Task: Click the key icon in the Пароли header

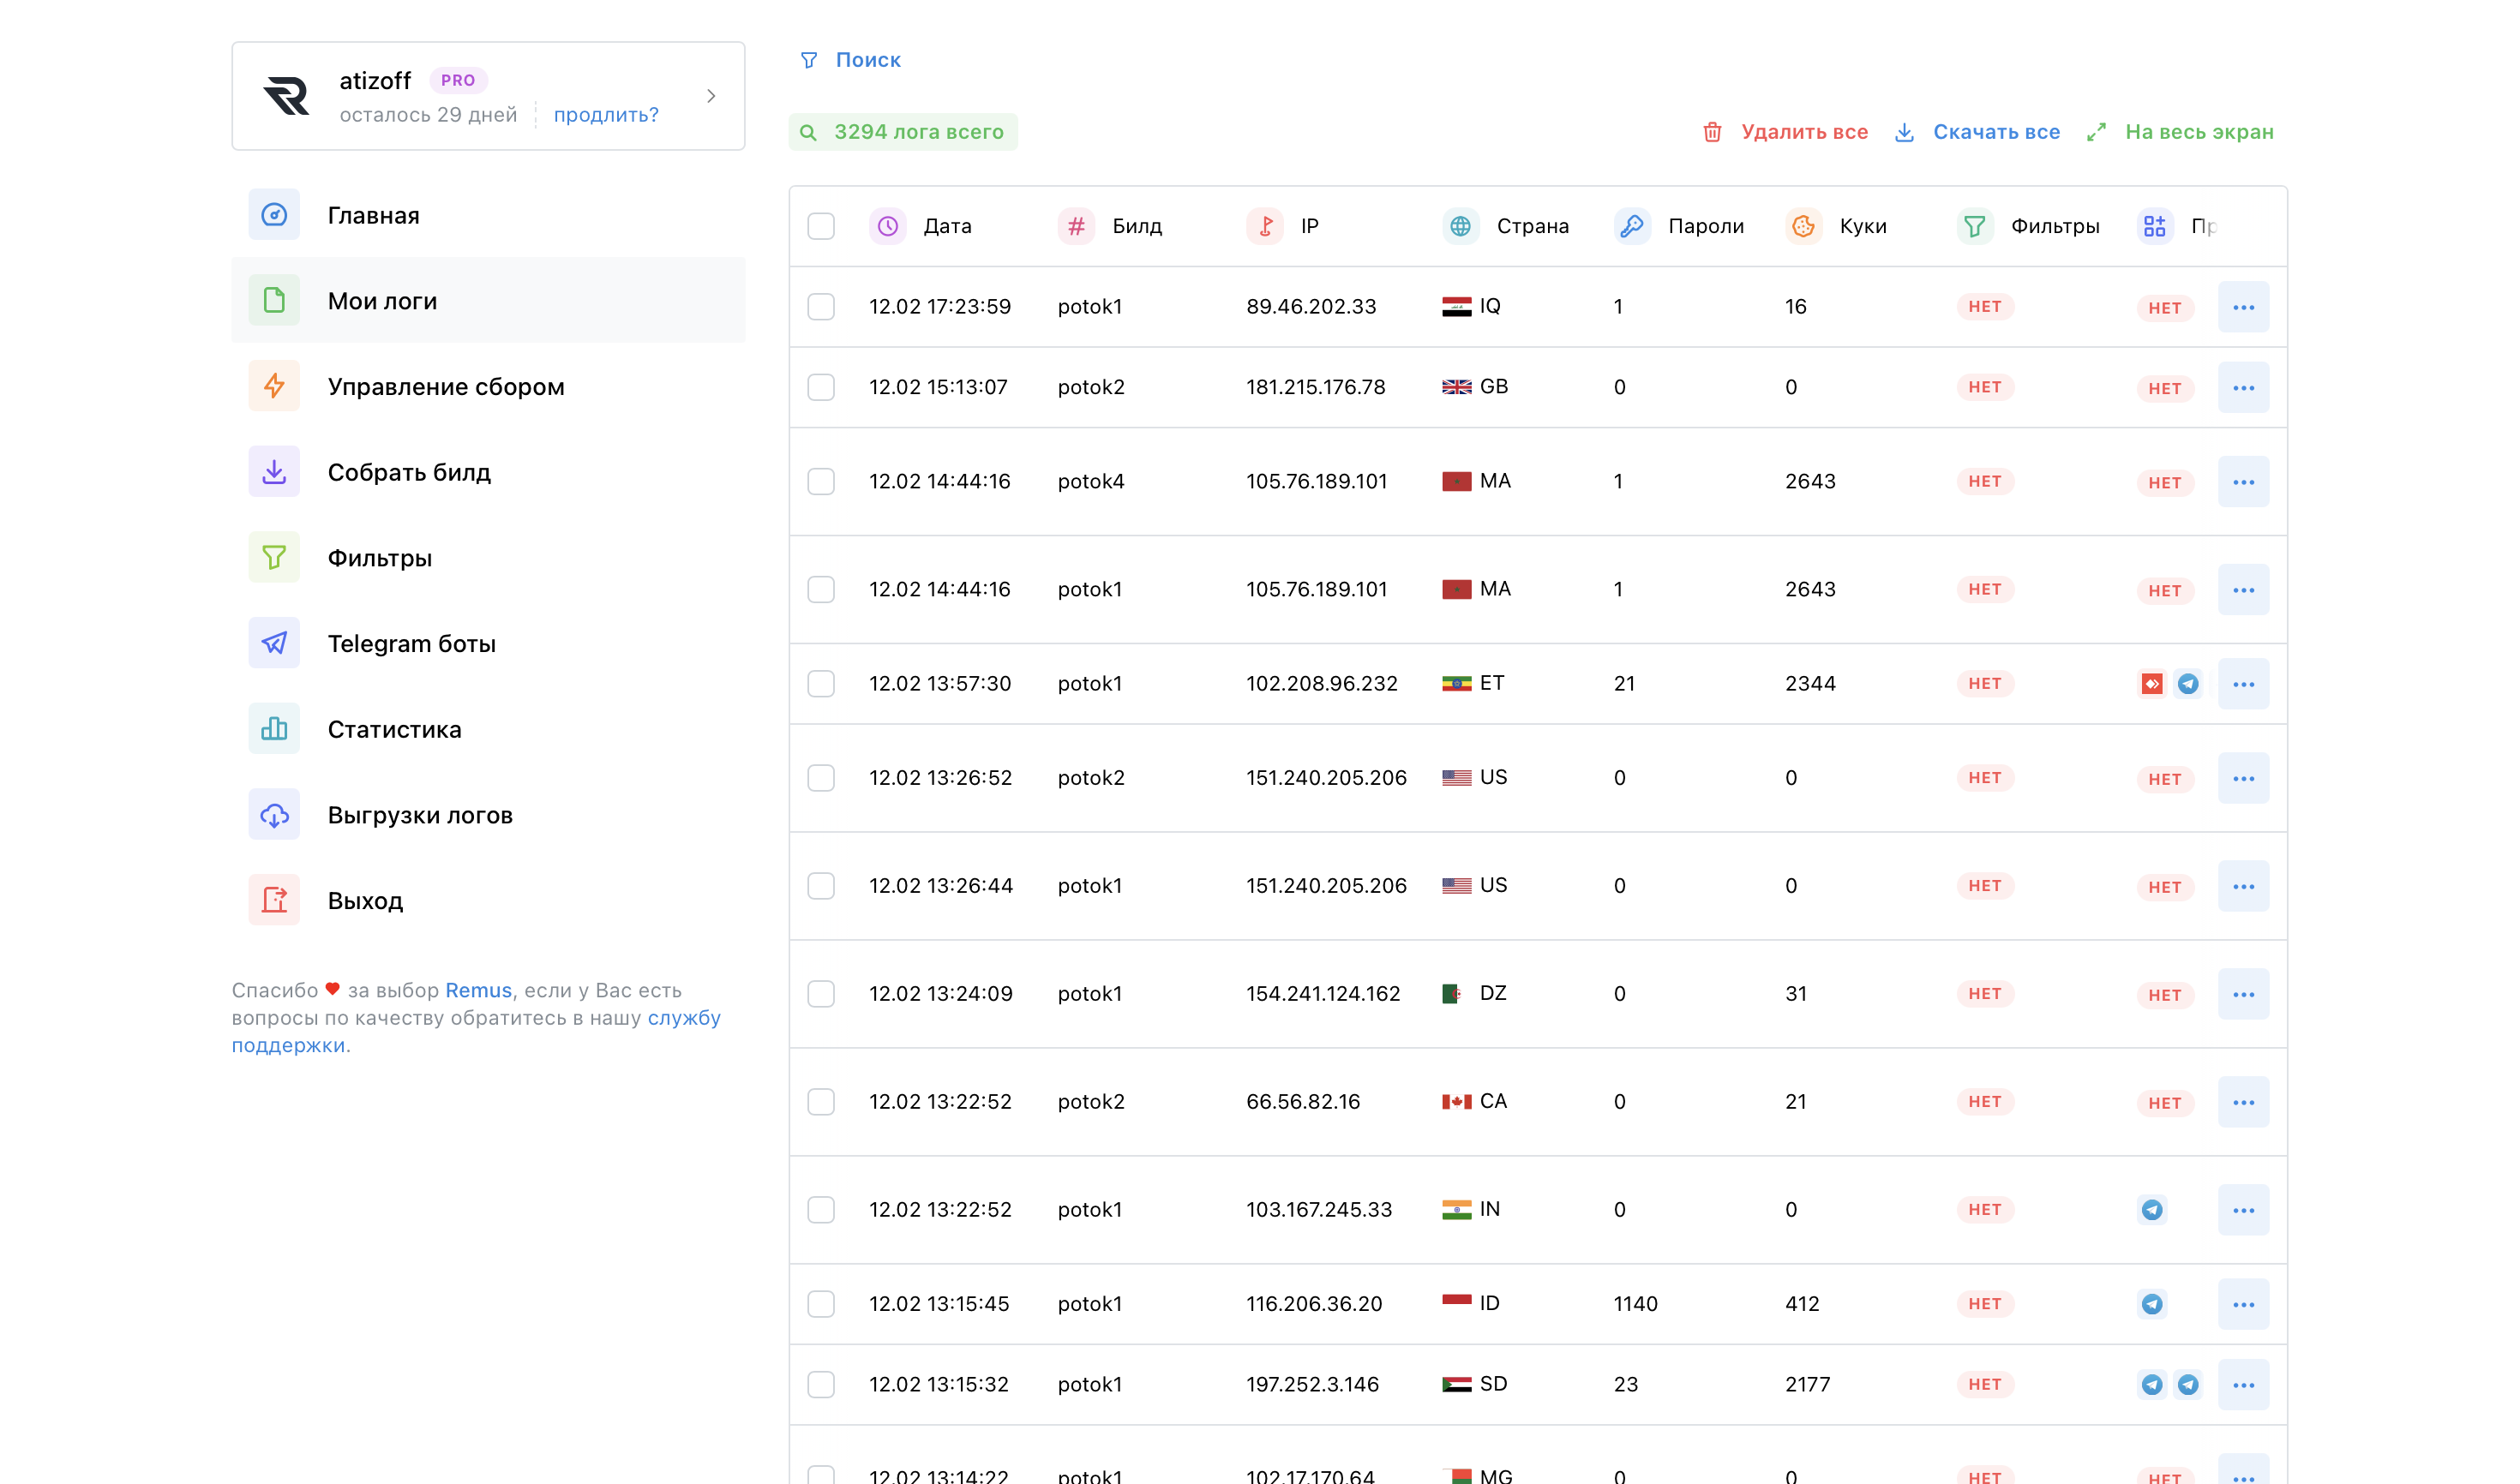Action: 1633,226
